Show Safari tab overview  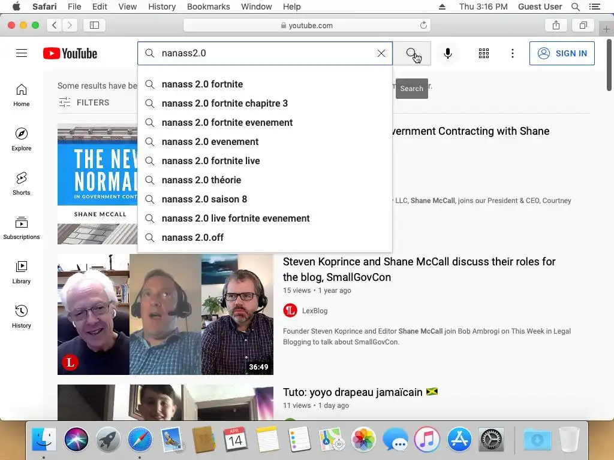[583, 25]
